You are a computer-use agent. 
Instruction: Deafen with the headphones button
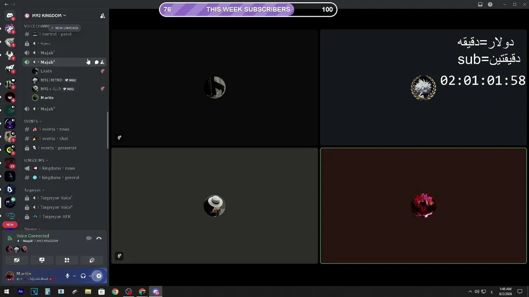tap(83, 276)
